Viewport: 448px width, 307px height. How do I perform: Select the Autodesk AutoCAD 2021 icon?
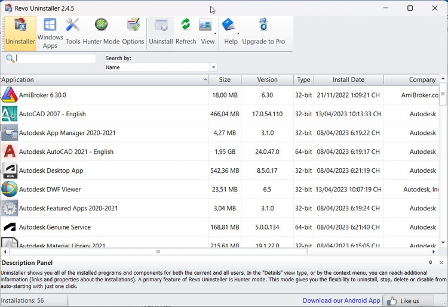[10, 151]
